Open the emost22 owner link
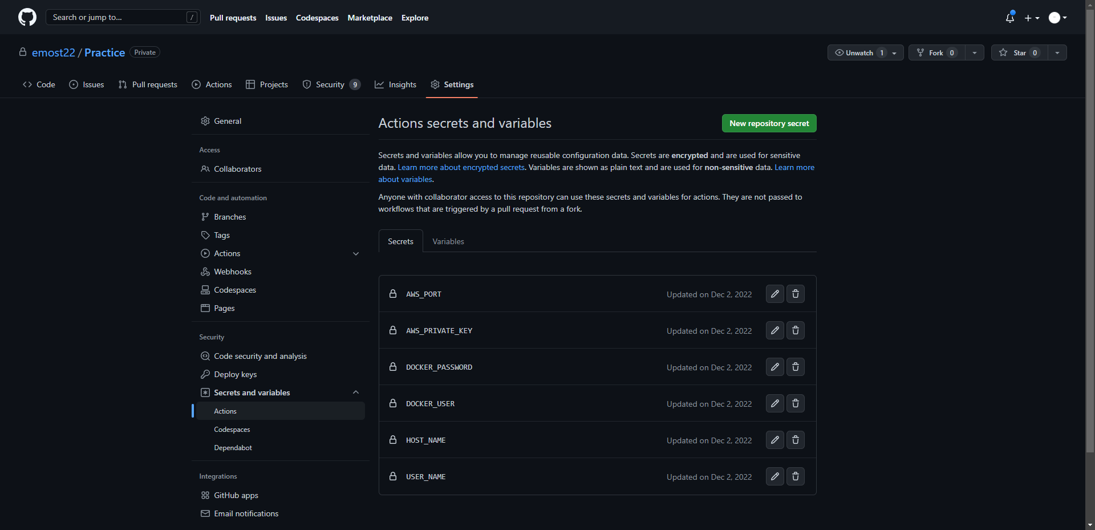This screenshot has width=1095, height=530. click(54, 52)
